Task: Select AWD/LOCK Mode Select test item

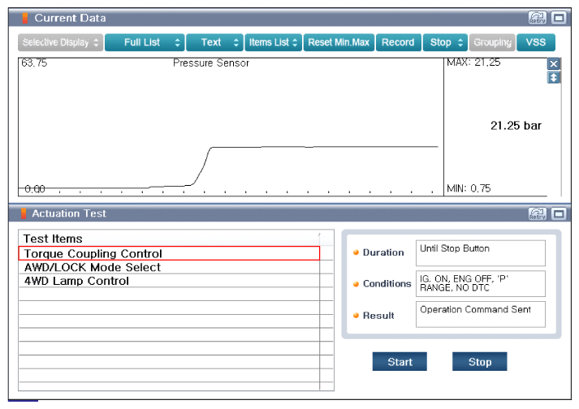Action: tap(169, 267)
